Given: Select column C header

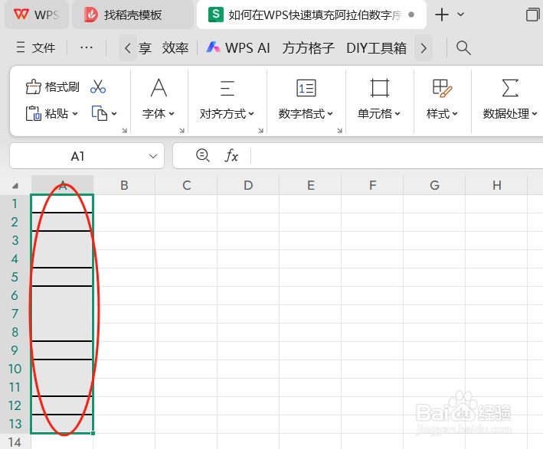Looking at the screenshot, I should [x=186, y=185].
